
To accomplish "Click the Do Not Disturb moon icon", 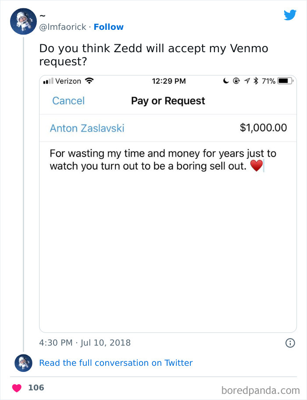I will 226,81.
